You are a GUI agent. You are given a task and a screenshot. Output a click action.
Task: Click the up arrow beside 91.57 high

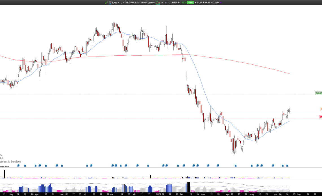point(196,3)
